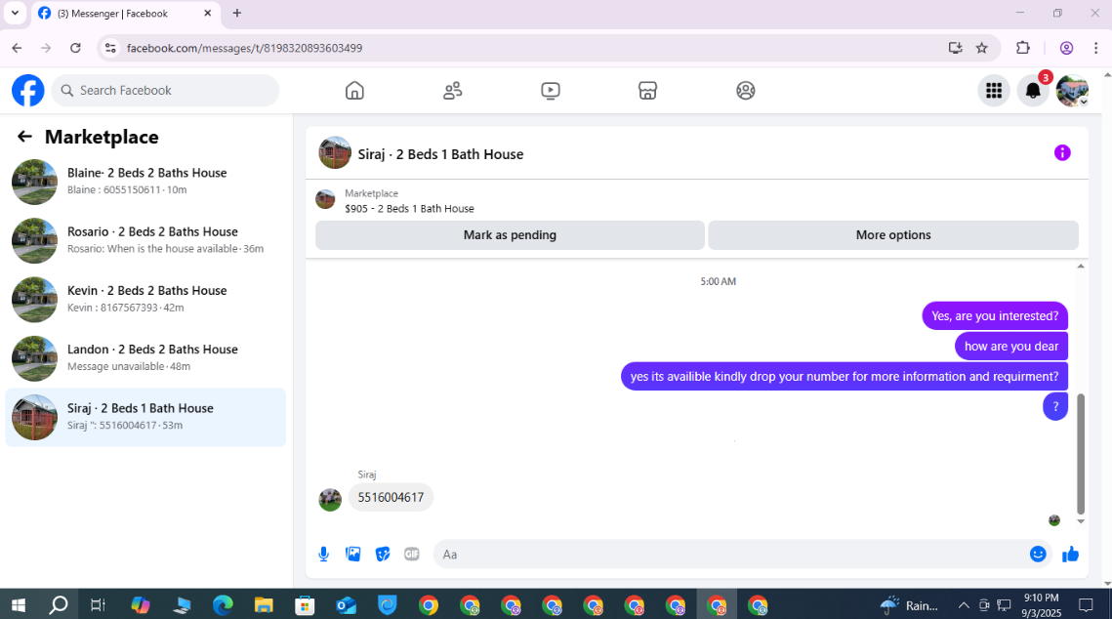Open Friends icon in top navigation

tap(452, 91)
